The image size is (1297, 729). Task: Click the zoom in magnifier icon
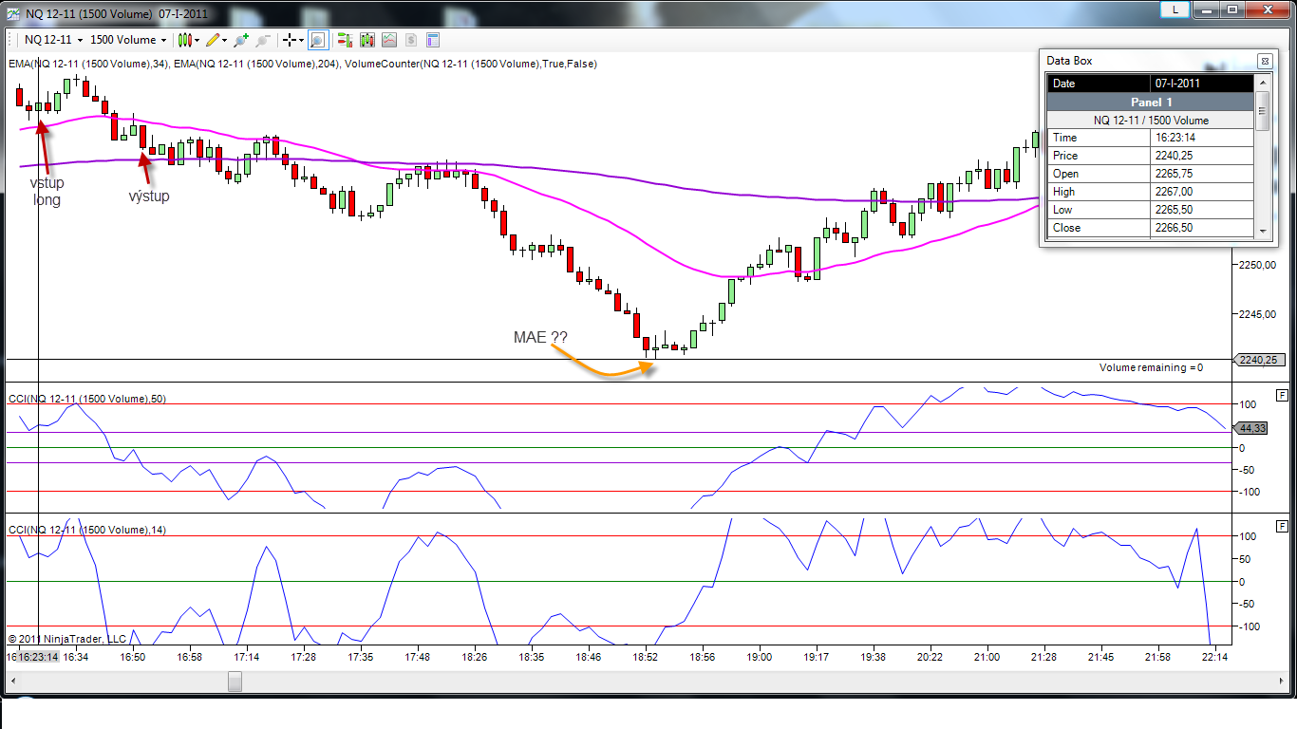pyautogui.click(x=241, y=40)
